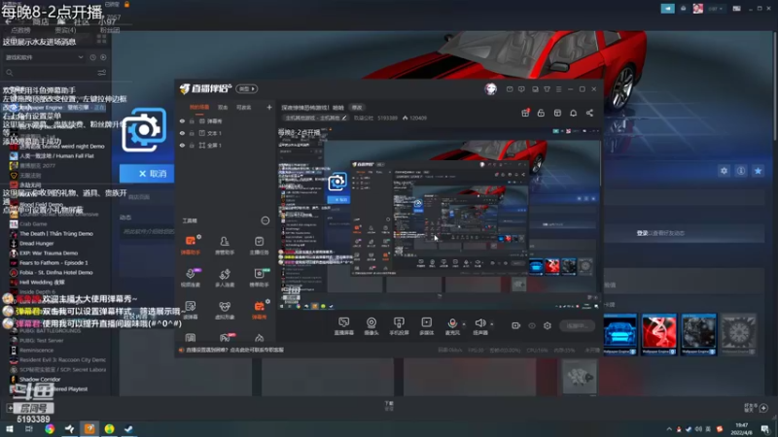Toggle visibility of 全屏 1 source
This screenshot has height=437, width=778.
[182, 145]
